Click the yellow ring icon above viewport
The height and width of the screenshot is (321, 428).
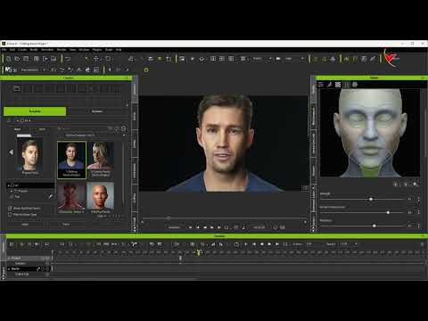click(146, 70)
